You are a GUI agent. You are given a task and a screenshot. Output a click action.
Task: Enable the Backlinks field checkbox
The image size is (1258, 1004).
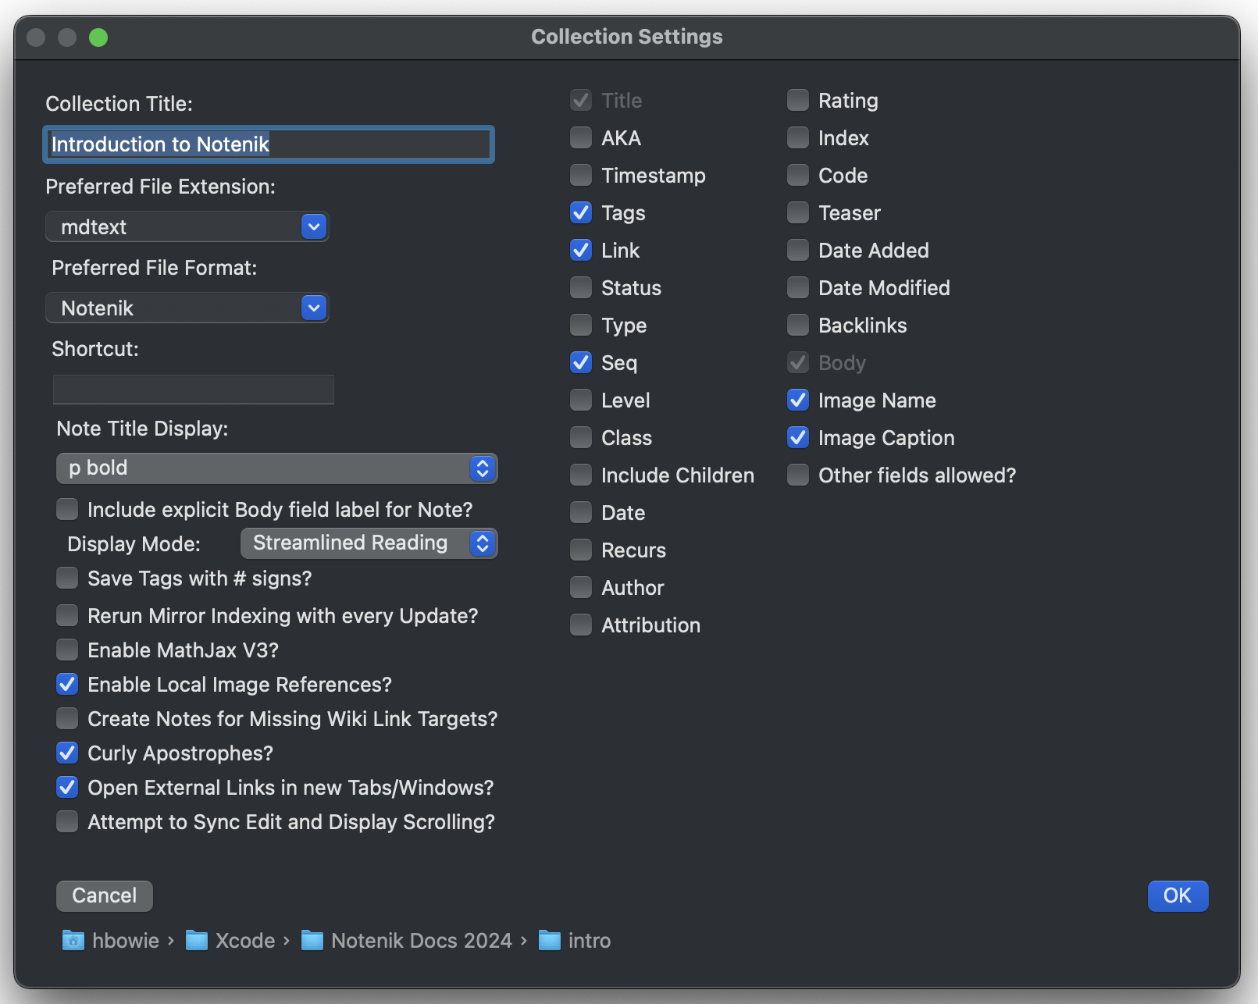[798, 326]
